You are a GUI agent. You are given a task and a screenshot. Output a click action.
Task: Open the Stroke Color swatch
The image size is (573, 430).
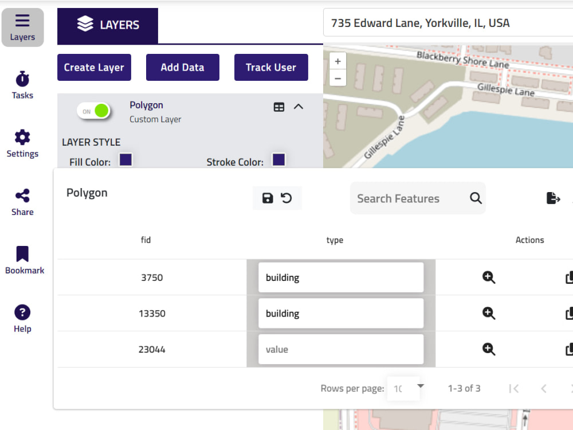coord(279,160)
